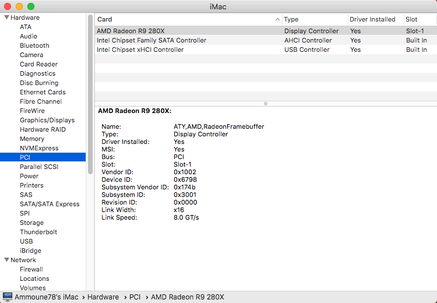Select Audio in the sidebar
This screenshot has width=437, height=303.
(28, 36)
